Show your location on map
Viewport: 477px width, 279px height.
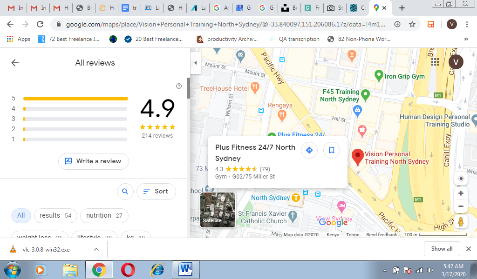(461, 179)
